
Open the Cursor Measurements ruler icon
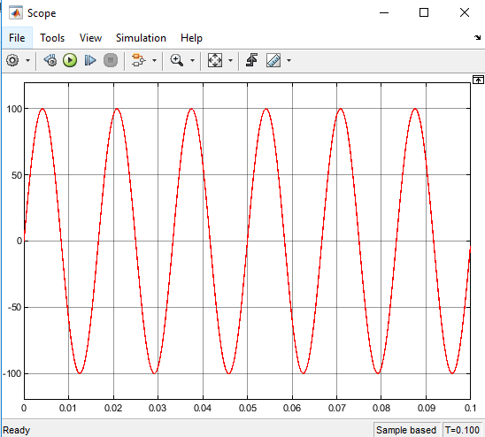click(x=273, y=60)
